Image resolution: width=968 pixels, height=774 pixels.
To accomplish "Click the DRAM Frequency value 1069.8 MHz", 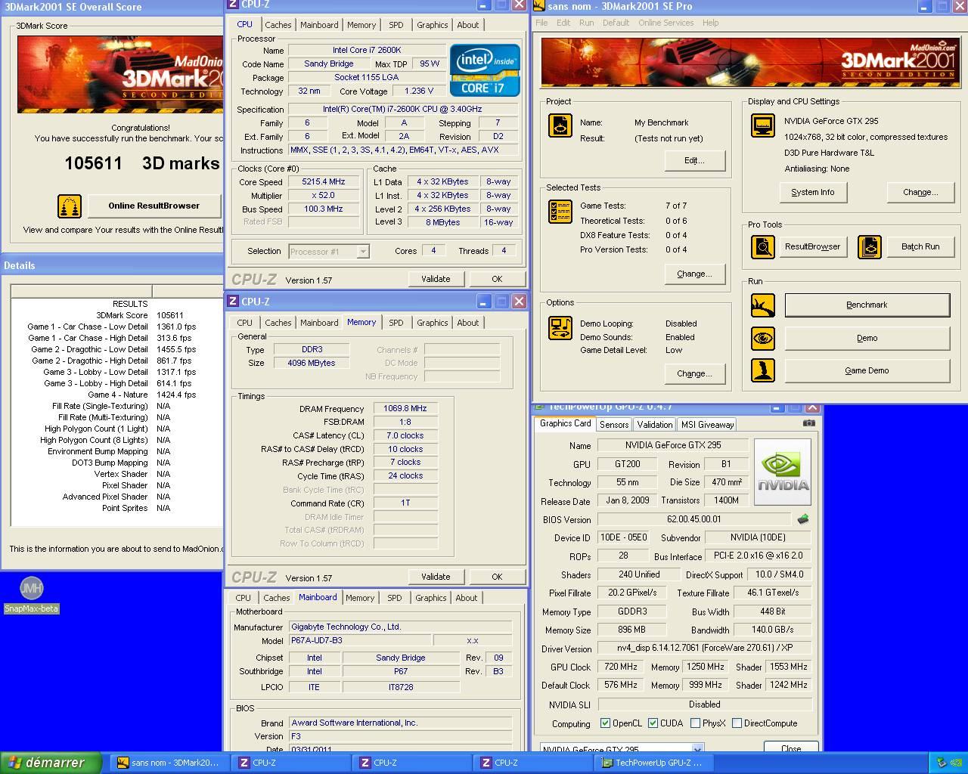I will 405,408.
